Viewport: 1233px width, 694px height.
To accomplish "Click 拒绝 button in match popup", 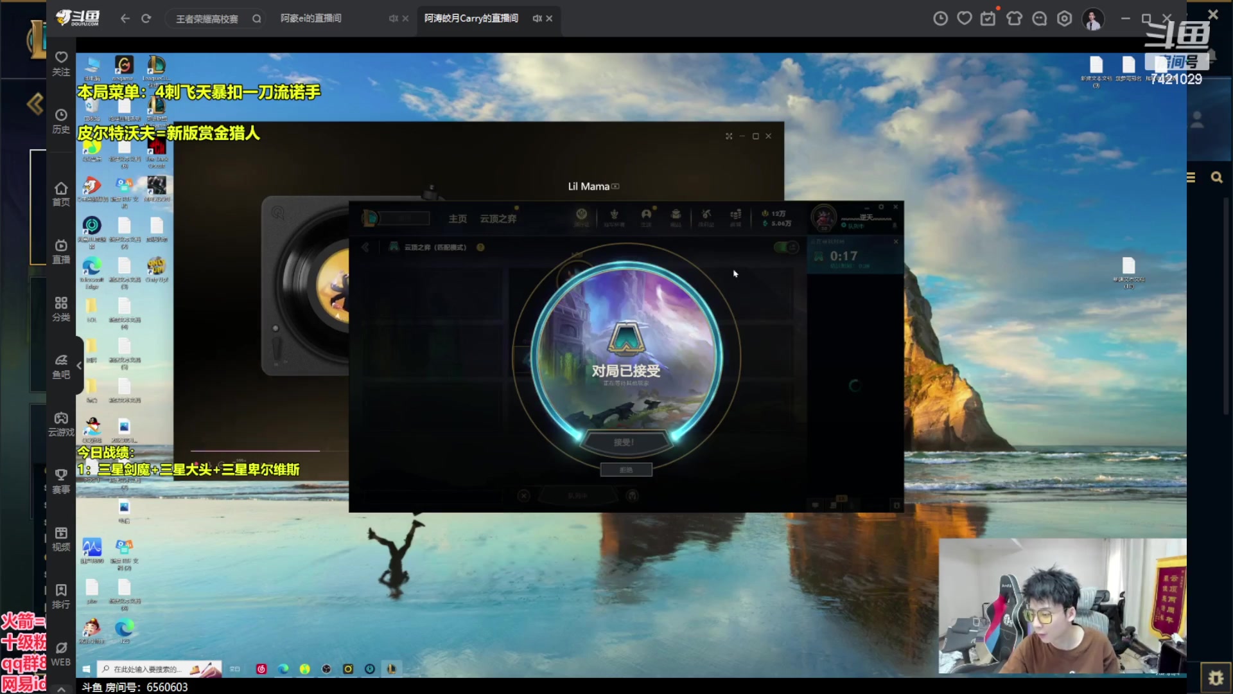I will click(x=626, y=470).
